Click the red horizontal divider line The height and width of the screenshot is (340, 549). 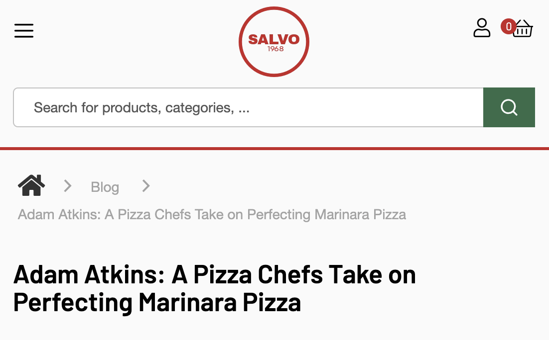coord(274,148)
